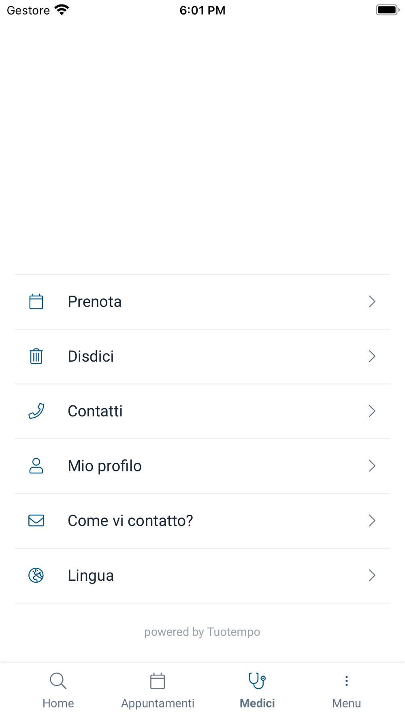The height and width of the screenshot is (720, 405).
Task: Switch to the Medici tab label
Action: tap(257, 703)
